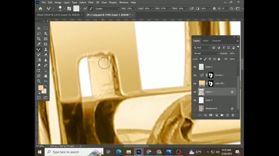Select the Eyedropper tool
Screen dimensions: 279x156
point(39,44)
